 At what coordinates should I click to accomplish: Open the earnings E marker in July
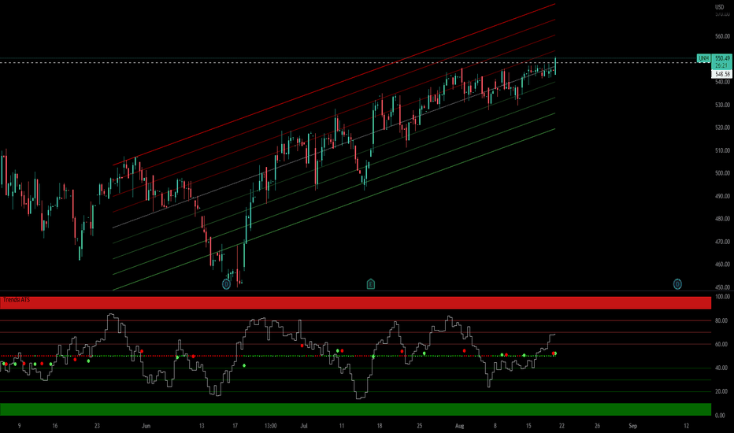[x=371, y=284]
